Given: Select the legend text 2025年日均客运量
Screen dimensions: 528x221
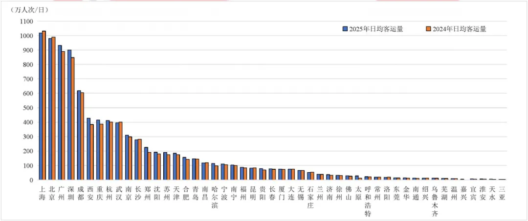Looking at the screenshot, I should click(x=376, y=30).
